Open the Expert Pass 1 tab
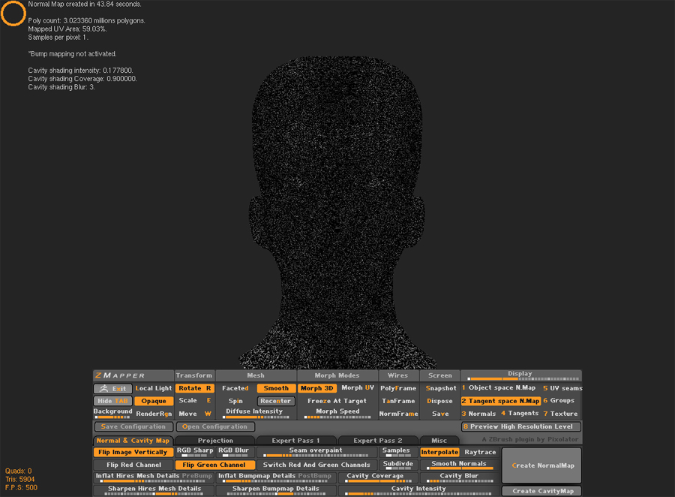The width and height of the screenshot is (675, 497). click(x=297, y=441)
